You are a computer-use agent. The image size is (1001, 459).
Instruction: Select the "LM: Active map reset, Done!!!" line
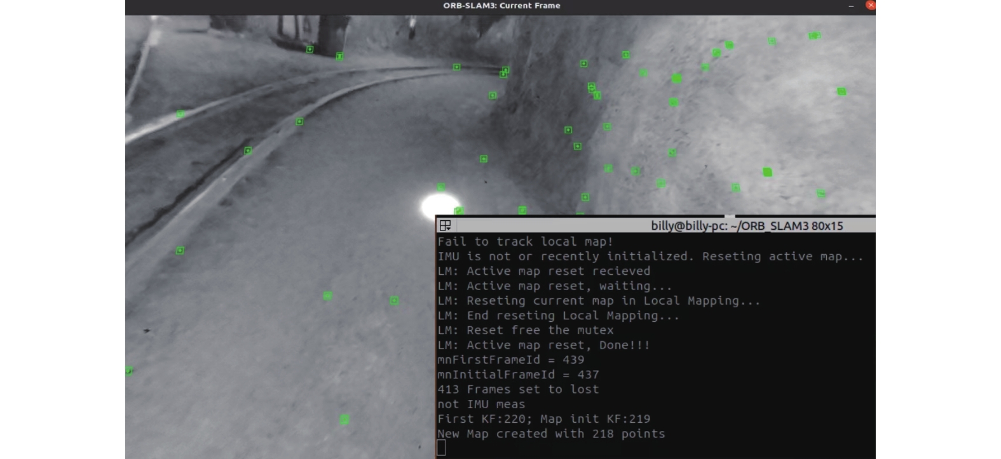[543, 345]
